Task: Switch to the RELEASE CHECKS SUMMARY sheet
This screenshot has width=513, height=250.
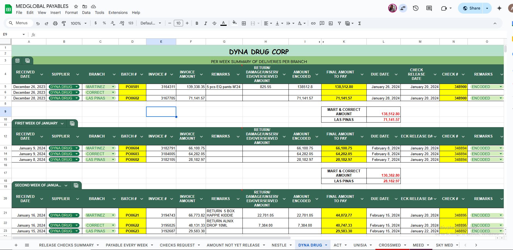Action: point(66,245)
